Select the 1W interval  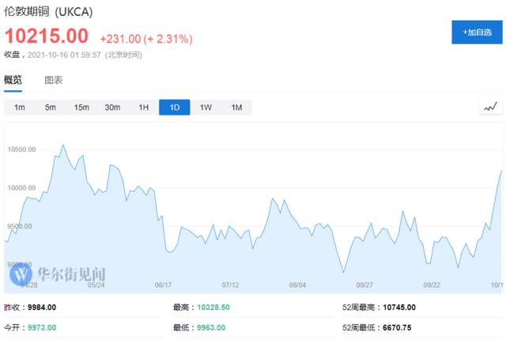pyautogui.click(x=206, y=108)
